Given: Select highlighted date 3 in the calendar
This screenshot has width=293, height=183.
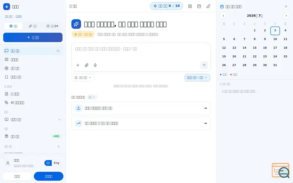Looking at the screenshot, I should coord(275,30).
